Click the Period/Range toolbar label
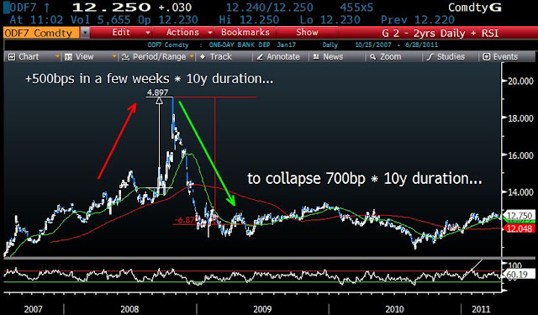Viewport: 538px width, 315px height. point(159,57)
